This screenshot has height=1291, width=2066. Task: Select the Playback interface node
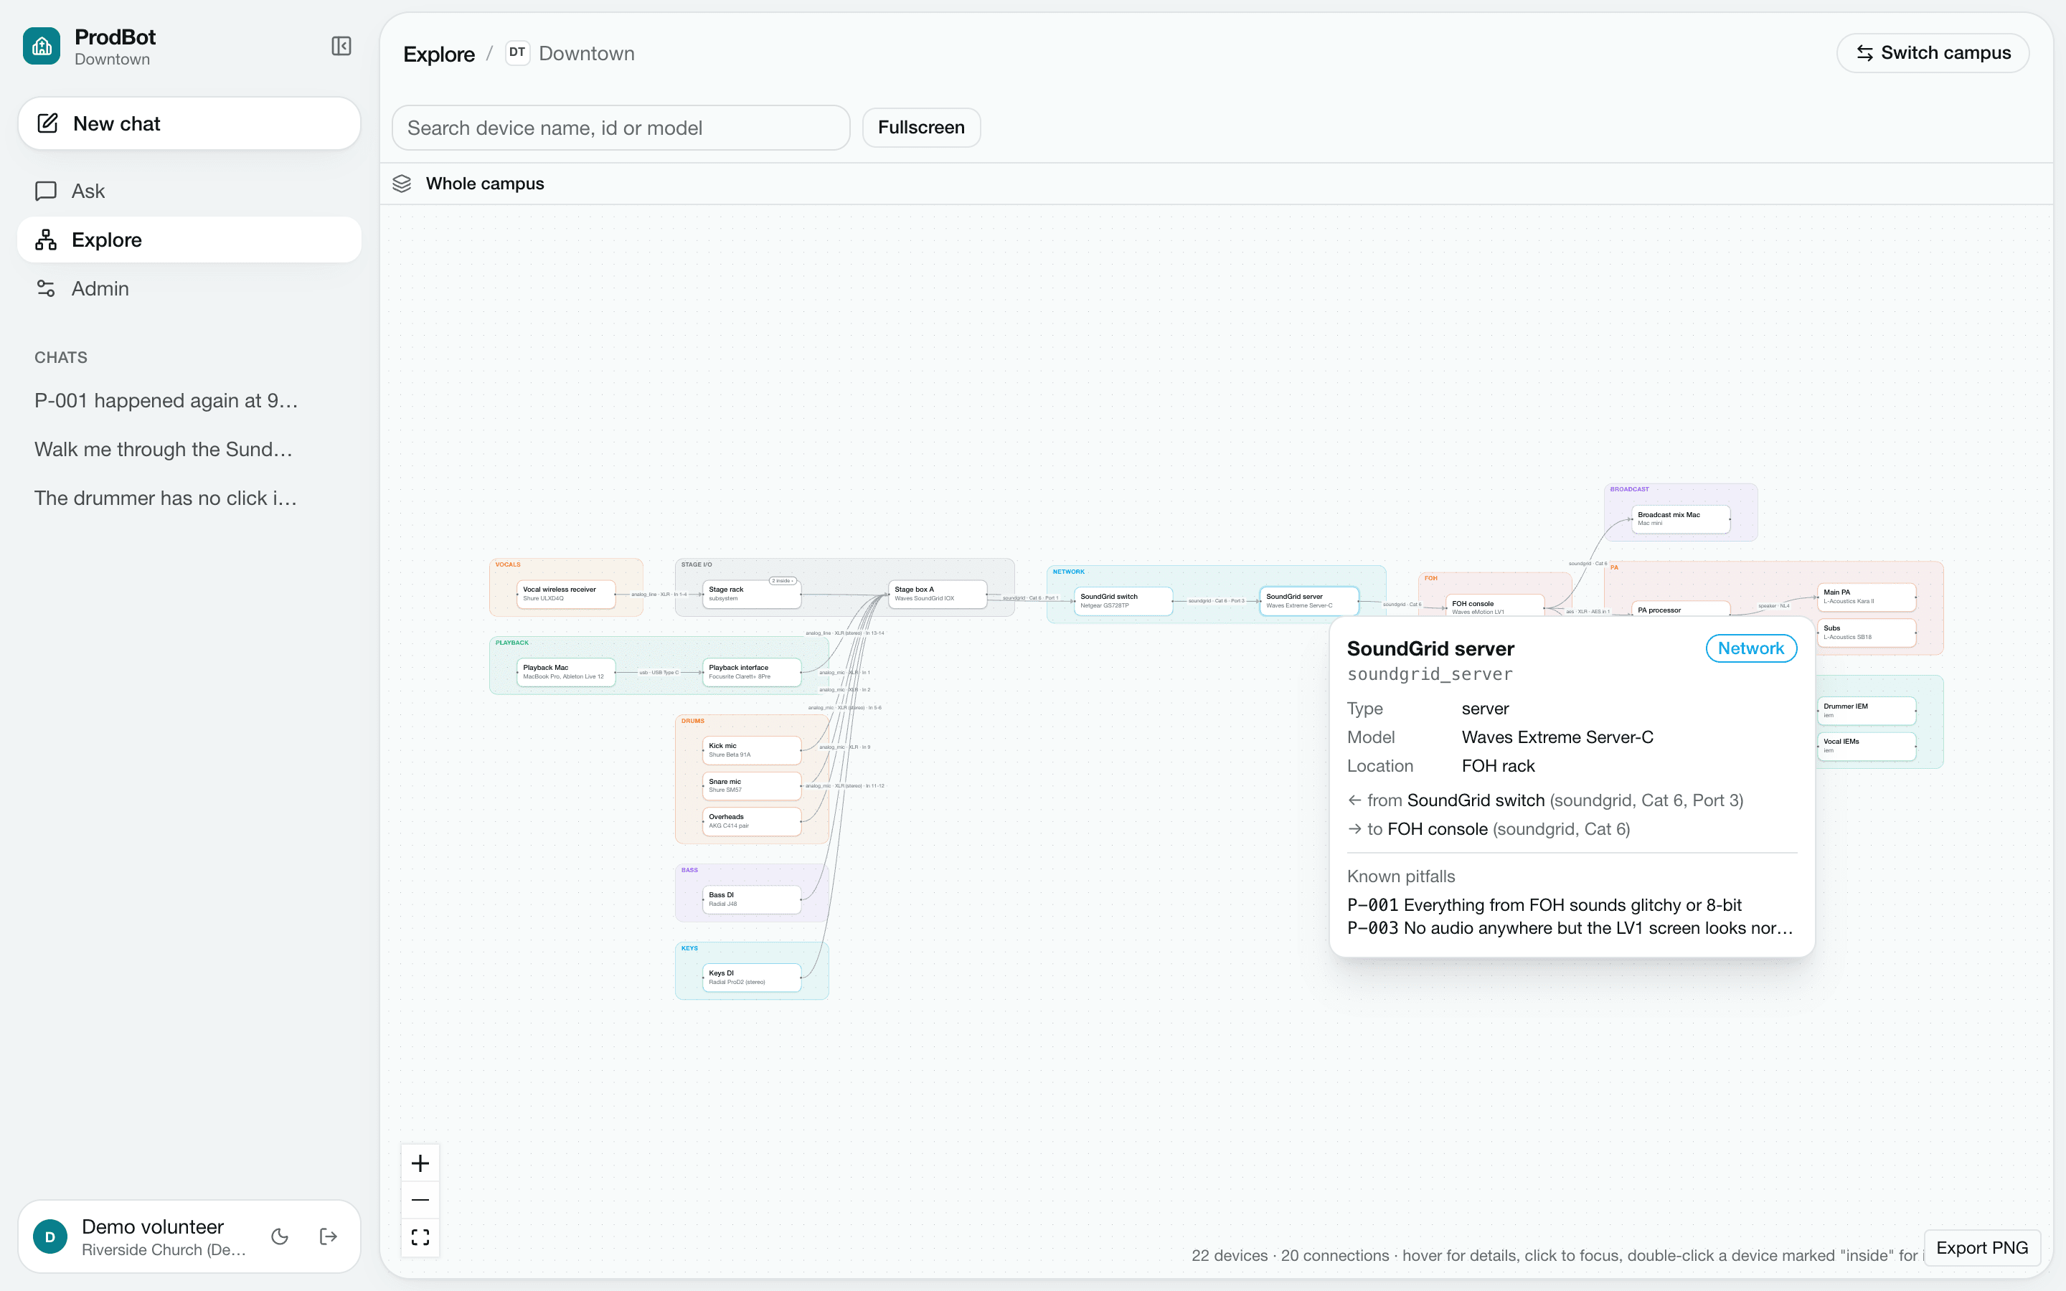click(x=751, y=672)
